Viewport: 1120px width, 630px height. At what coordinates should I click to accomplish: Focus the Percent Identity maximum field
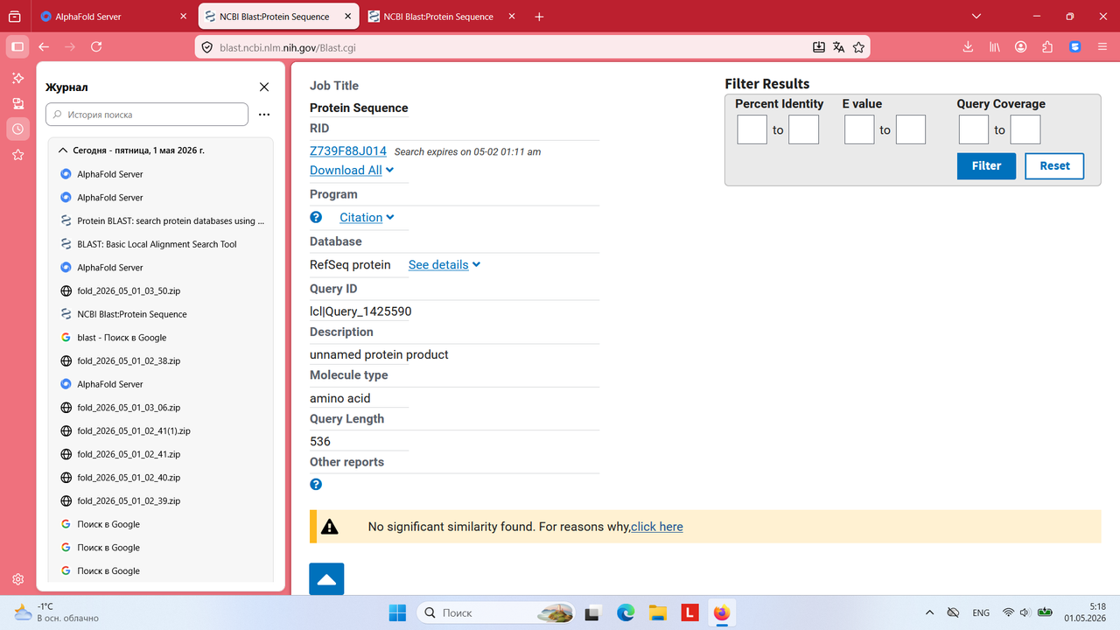[803, 129]
